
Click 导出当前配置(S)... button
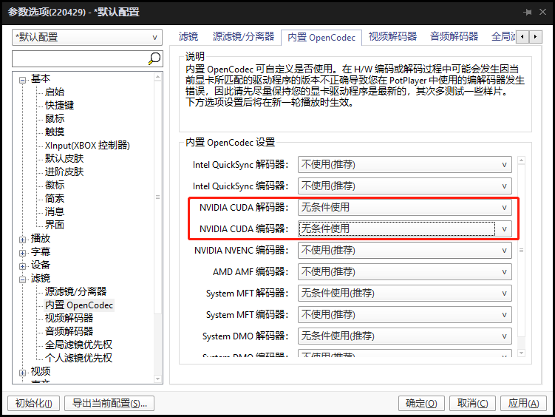pyautogui.click(x=109, y=403)
